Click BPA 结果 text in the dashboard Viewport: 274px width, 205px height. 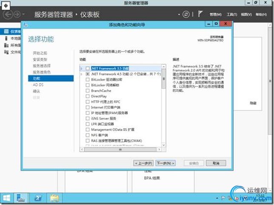(152, 178)
